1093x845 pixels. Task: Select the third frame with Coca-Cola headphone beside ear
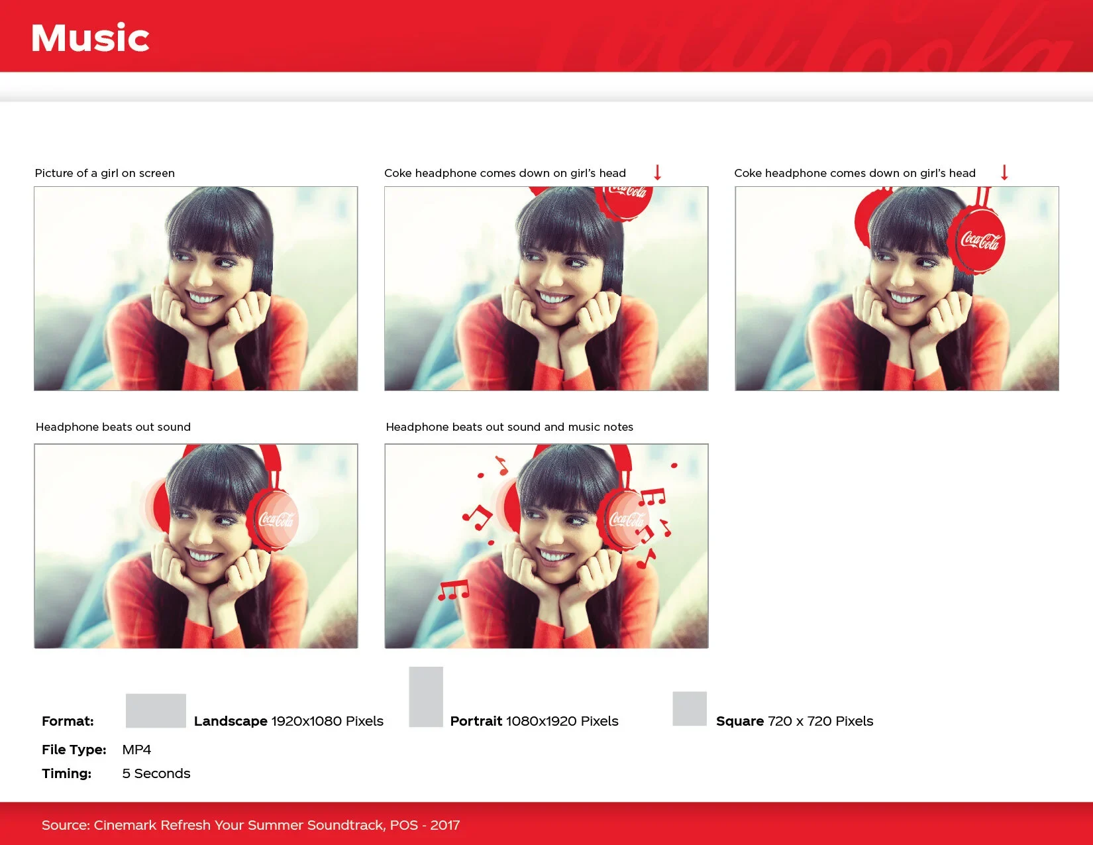[897, 288]
